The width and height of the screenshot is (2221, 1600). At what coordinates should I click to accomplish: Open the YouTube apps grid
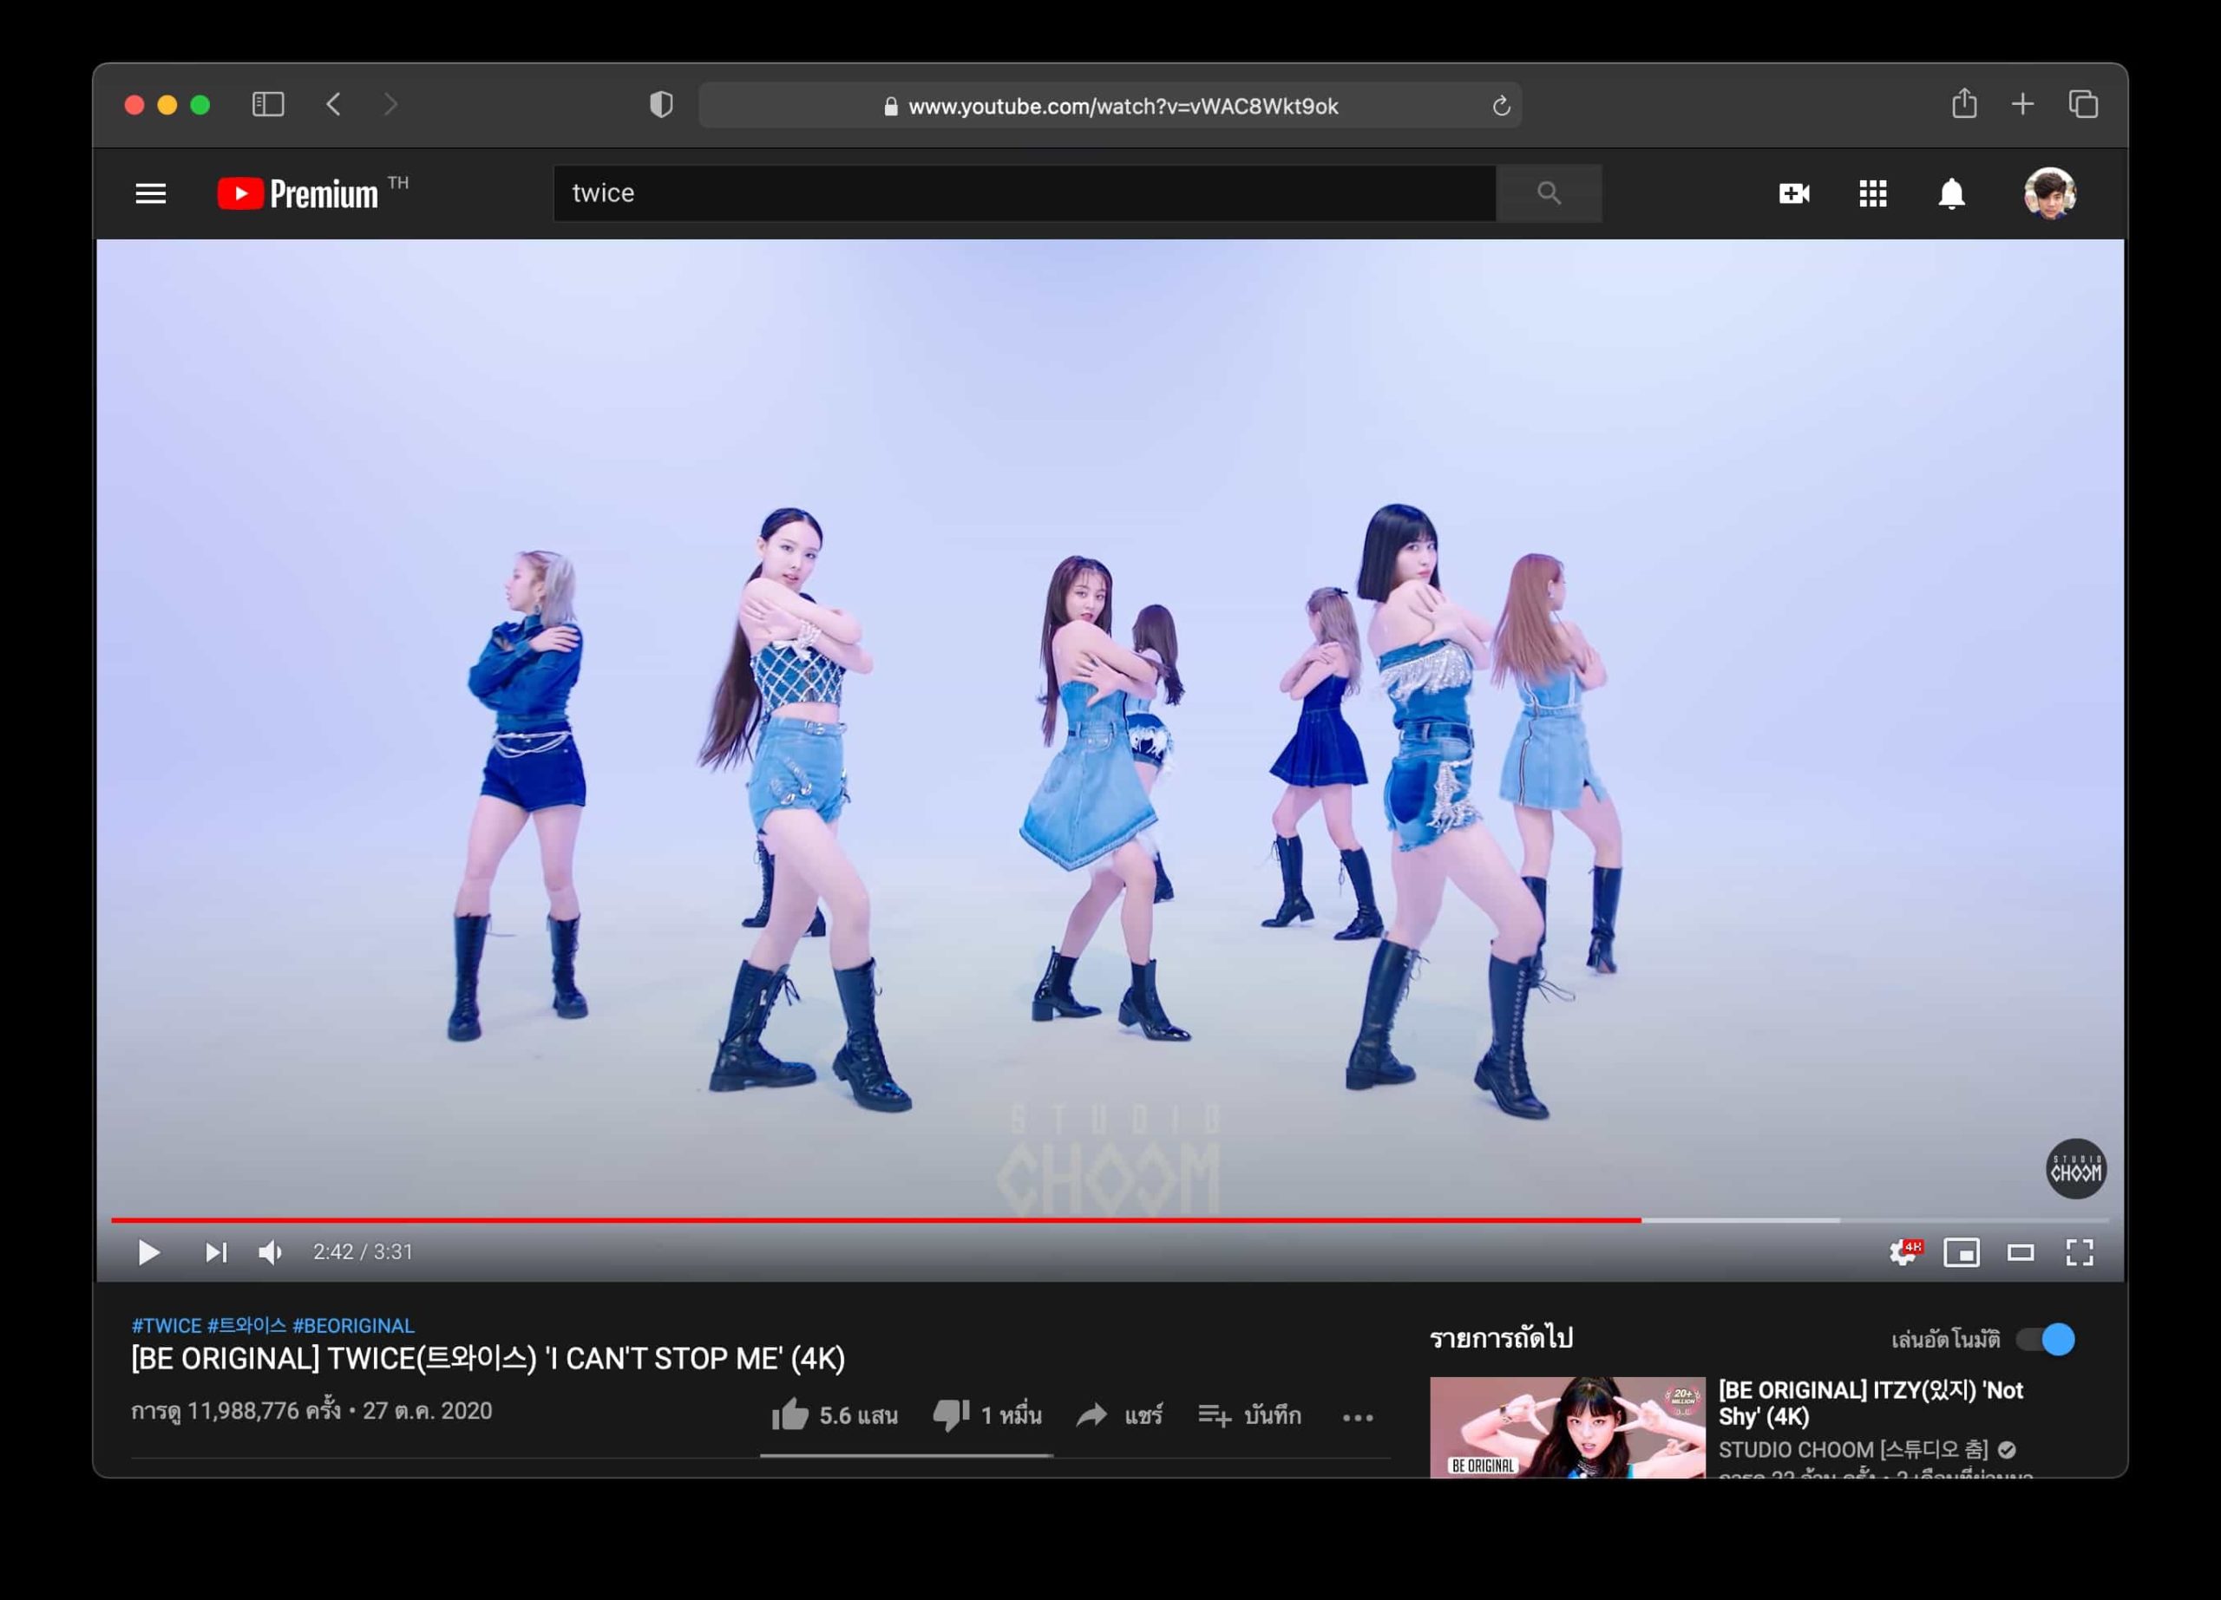[1872, 193]
